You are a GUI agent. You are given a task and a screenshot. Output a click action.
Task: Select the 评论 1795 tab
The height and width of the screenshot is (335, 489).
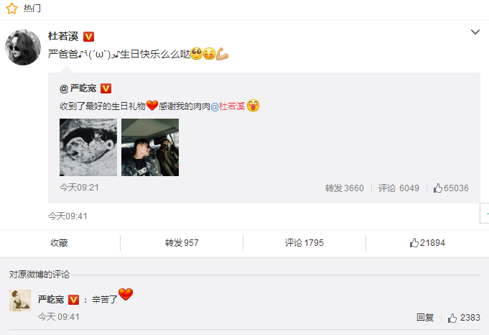point(304,243)
